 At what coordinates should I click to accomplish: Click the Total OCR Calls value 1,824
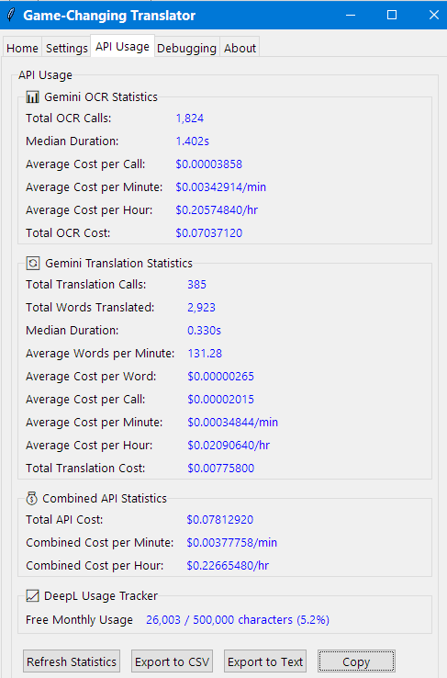190,118
